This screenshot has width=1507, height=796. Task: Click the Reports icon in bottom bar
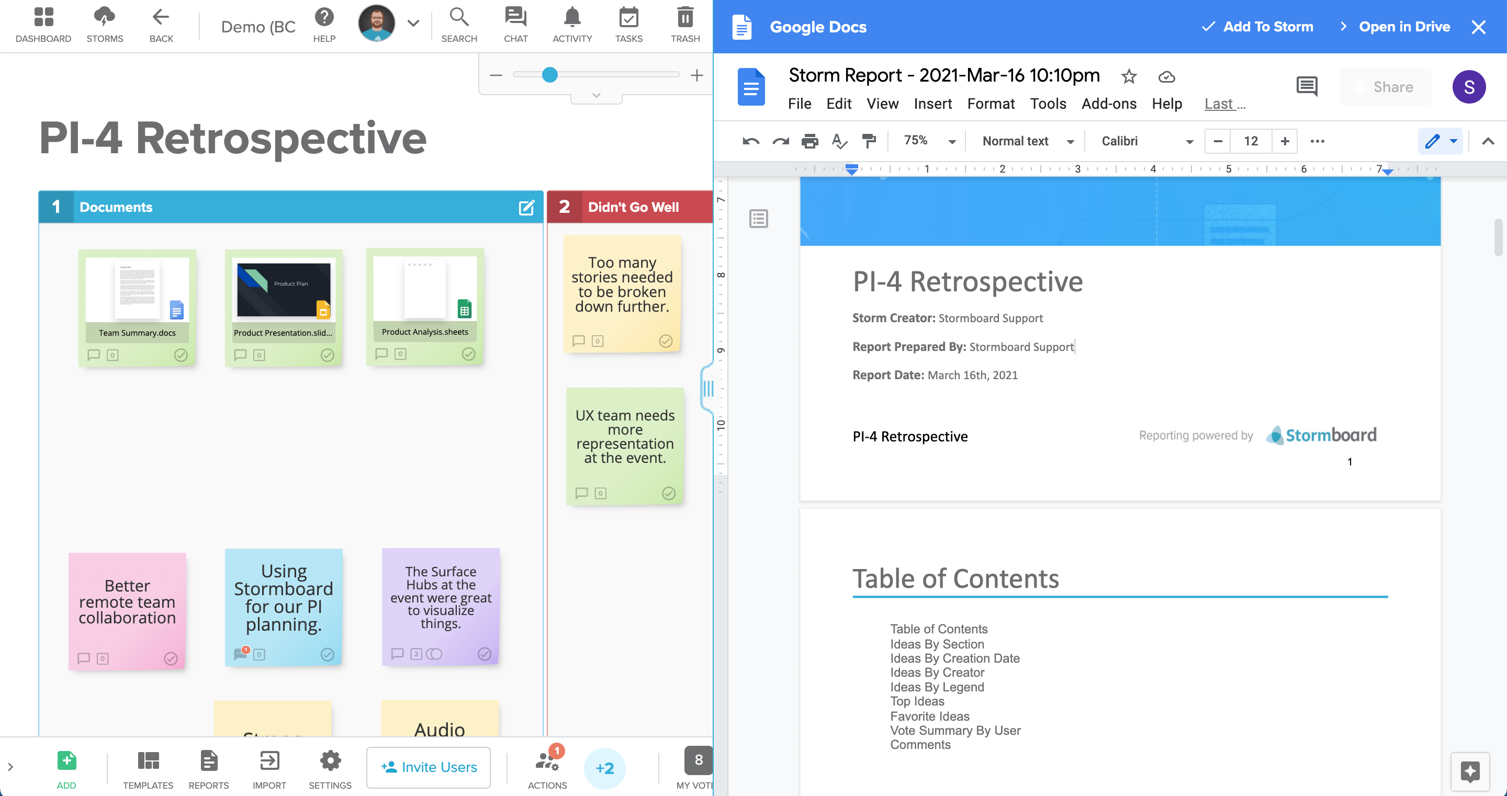(208, 767)
